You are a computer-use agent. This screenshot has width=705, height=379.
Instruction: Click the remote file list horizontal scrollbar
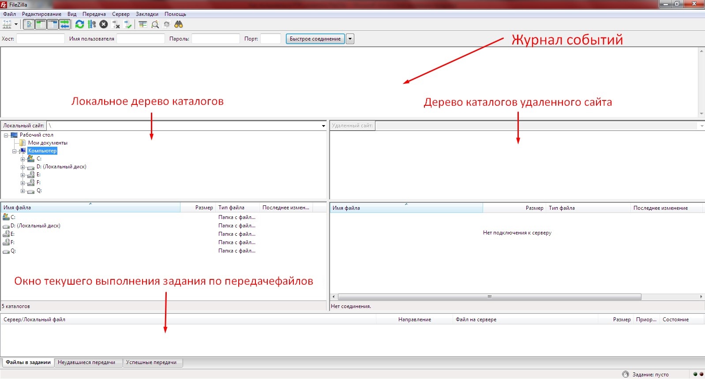[x=489, y=297]
